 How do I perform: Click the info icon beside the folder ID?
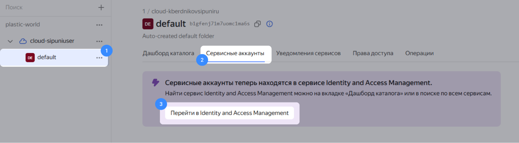click(x=269, y=24)
